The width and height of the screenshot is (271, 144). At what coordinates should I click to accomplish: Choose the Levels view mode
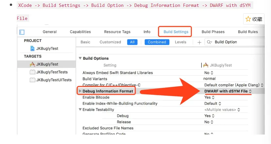point(180,42)
